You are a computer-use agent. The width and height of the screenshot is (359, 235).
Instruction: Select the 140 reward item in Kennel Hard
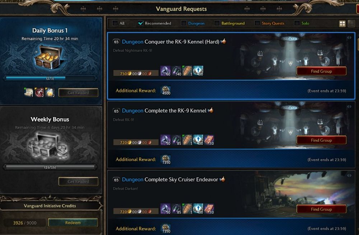pyautogui.click(x=176, y=71)
